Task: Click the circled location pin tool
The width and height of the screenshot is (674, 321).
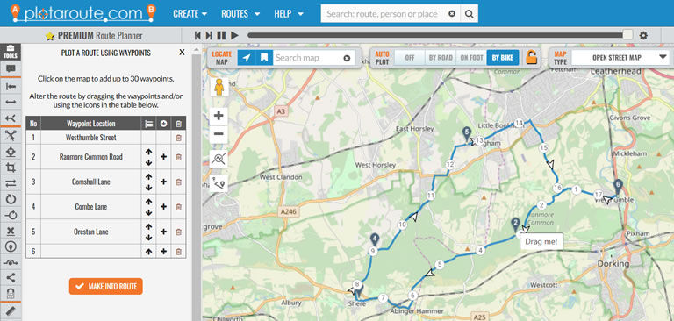Action: [11, 246]
